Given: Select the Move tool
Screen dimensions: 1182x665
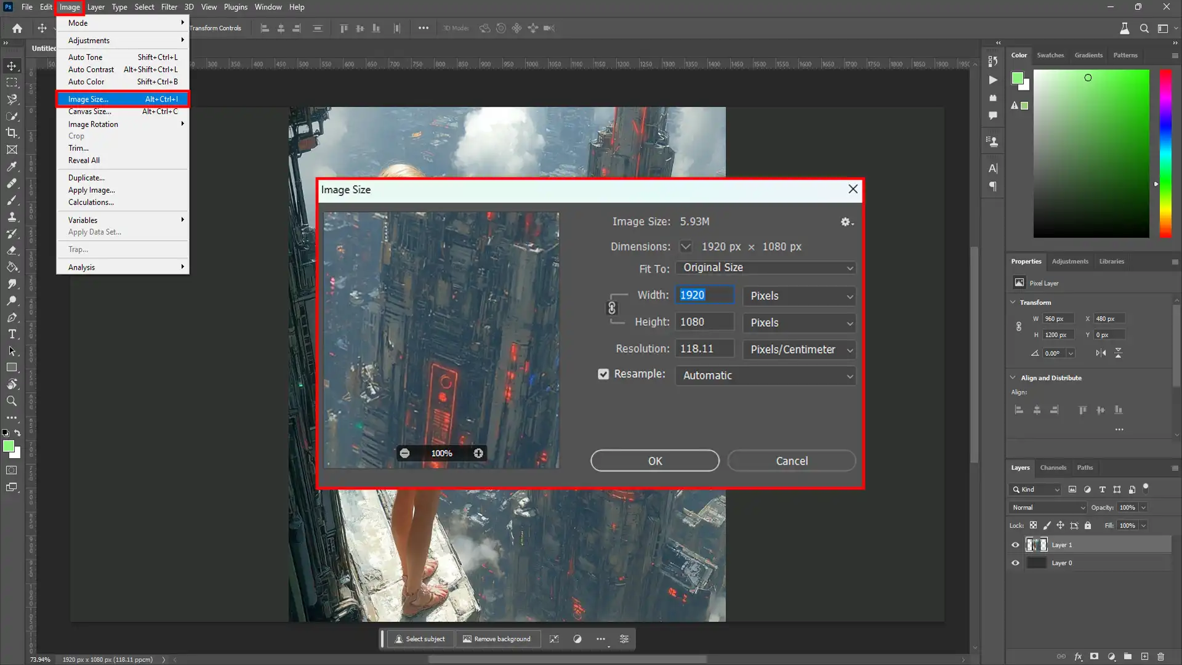Looking at the screenshot, I should pyautogui.click(x=11, y=66).
